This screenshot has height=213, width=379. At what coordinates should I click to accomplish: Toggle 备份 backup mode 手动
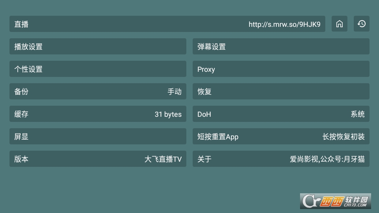(98, 91)
